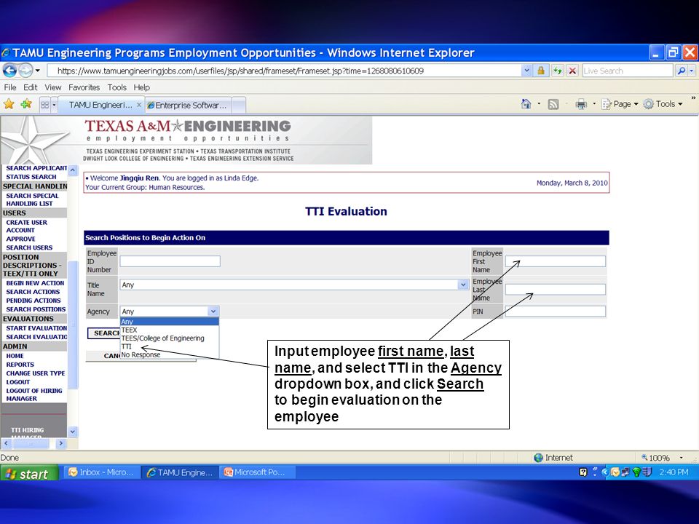
Task: Click the Live Search input box
Action: click(x=627, y=71)
